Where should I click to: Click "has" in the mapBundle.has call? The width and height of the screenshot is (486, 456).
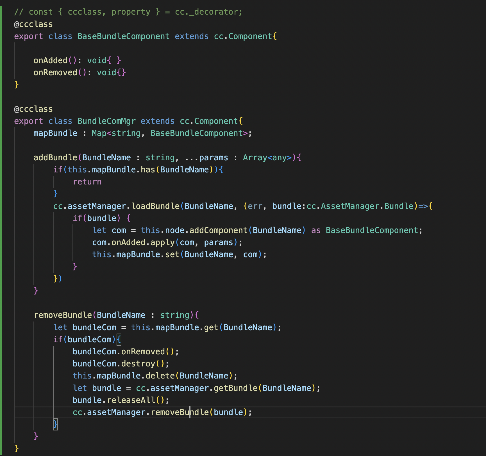[148, 170]
